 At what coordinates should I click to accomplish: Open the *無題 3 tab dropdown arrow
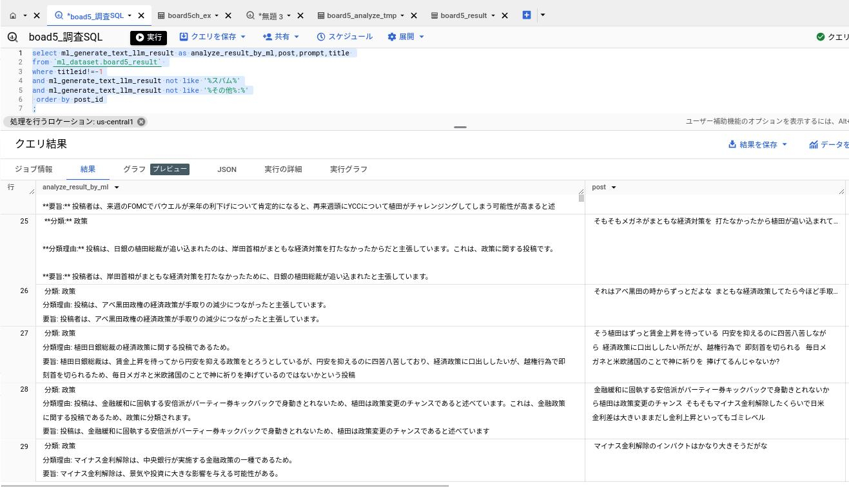pos(288,15)
